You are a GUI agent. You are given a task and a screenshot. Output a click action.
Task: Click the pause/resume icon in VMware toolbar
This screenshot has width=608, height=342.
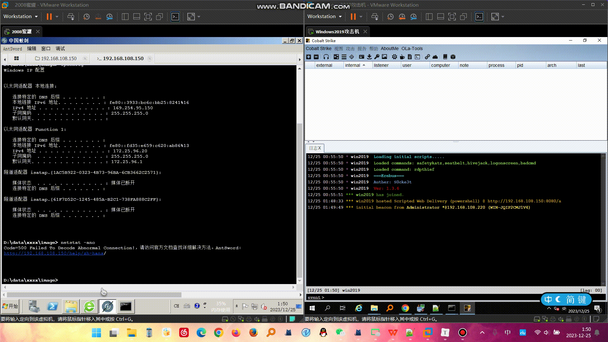(48, 17)
